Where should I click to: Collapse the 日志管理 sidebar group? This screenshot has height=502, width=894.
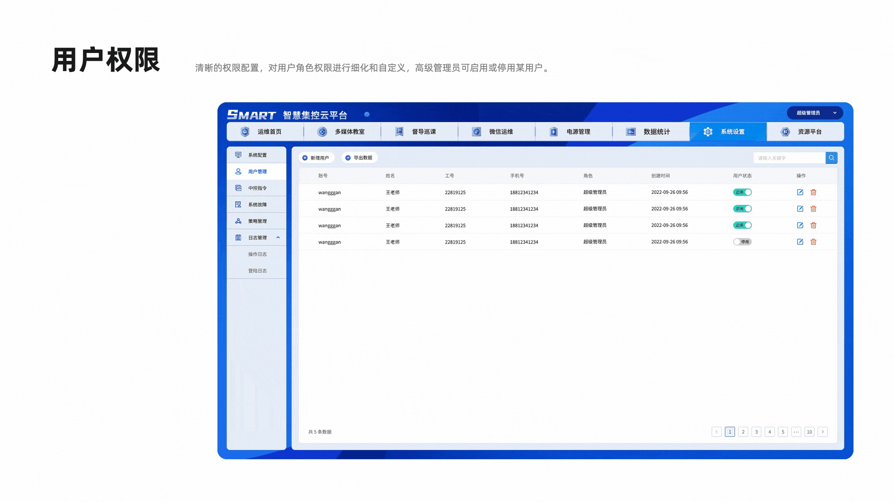[x=278, y=238]
